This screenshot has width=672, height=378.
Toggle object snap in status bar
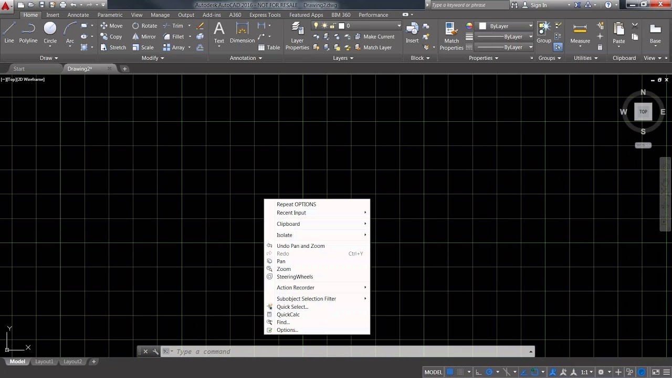(x=535, y=372)
